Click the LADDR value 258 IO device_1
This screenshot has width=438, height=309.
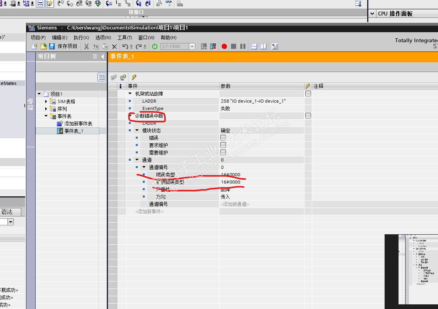point(253,101)
